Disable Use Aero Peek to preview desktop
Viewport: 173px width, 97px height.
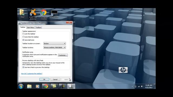23,67
